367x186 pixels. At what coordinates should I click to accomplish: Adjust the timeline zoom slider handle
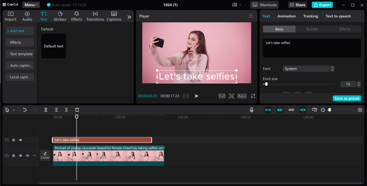click(329, 110)
